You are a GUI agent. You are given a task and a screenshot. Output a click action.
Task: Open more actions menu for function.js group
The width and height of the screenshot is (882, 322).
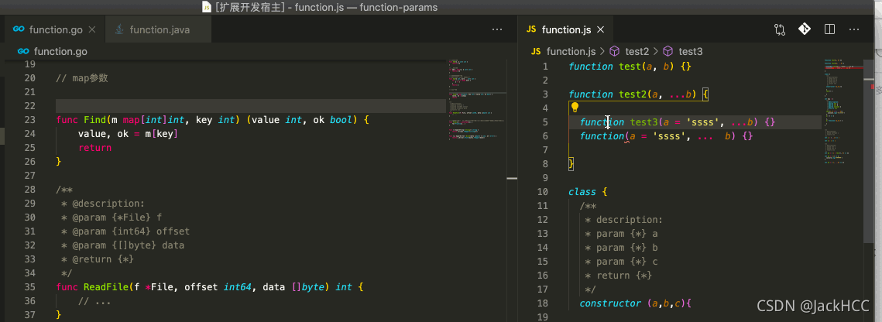coord(854,29)
